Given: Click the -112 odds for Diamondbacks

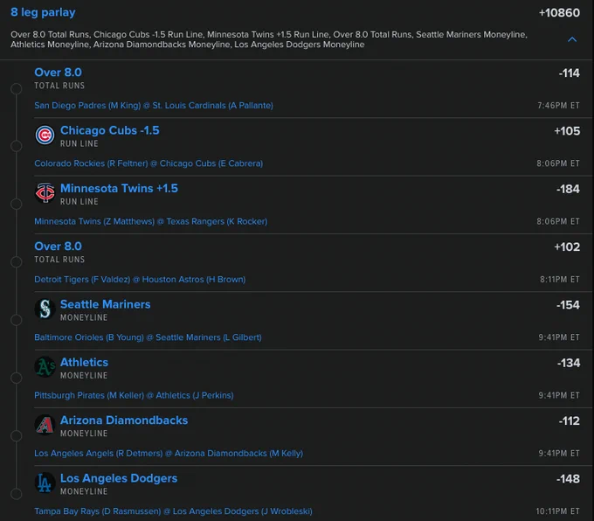Looking at the screenshot, I should (x=569, y=421).
